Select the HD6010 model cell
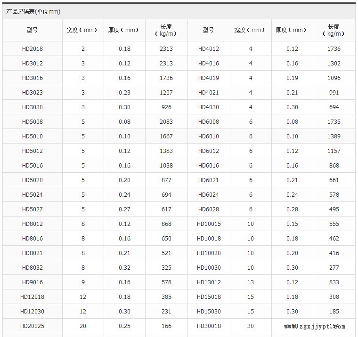 click(208, 136)
